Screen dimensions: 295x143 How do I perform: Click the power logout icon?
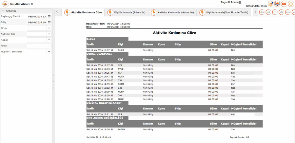[x=290, y=4]
